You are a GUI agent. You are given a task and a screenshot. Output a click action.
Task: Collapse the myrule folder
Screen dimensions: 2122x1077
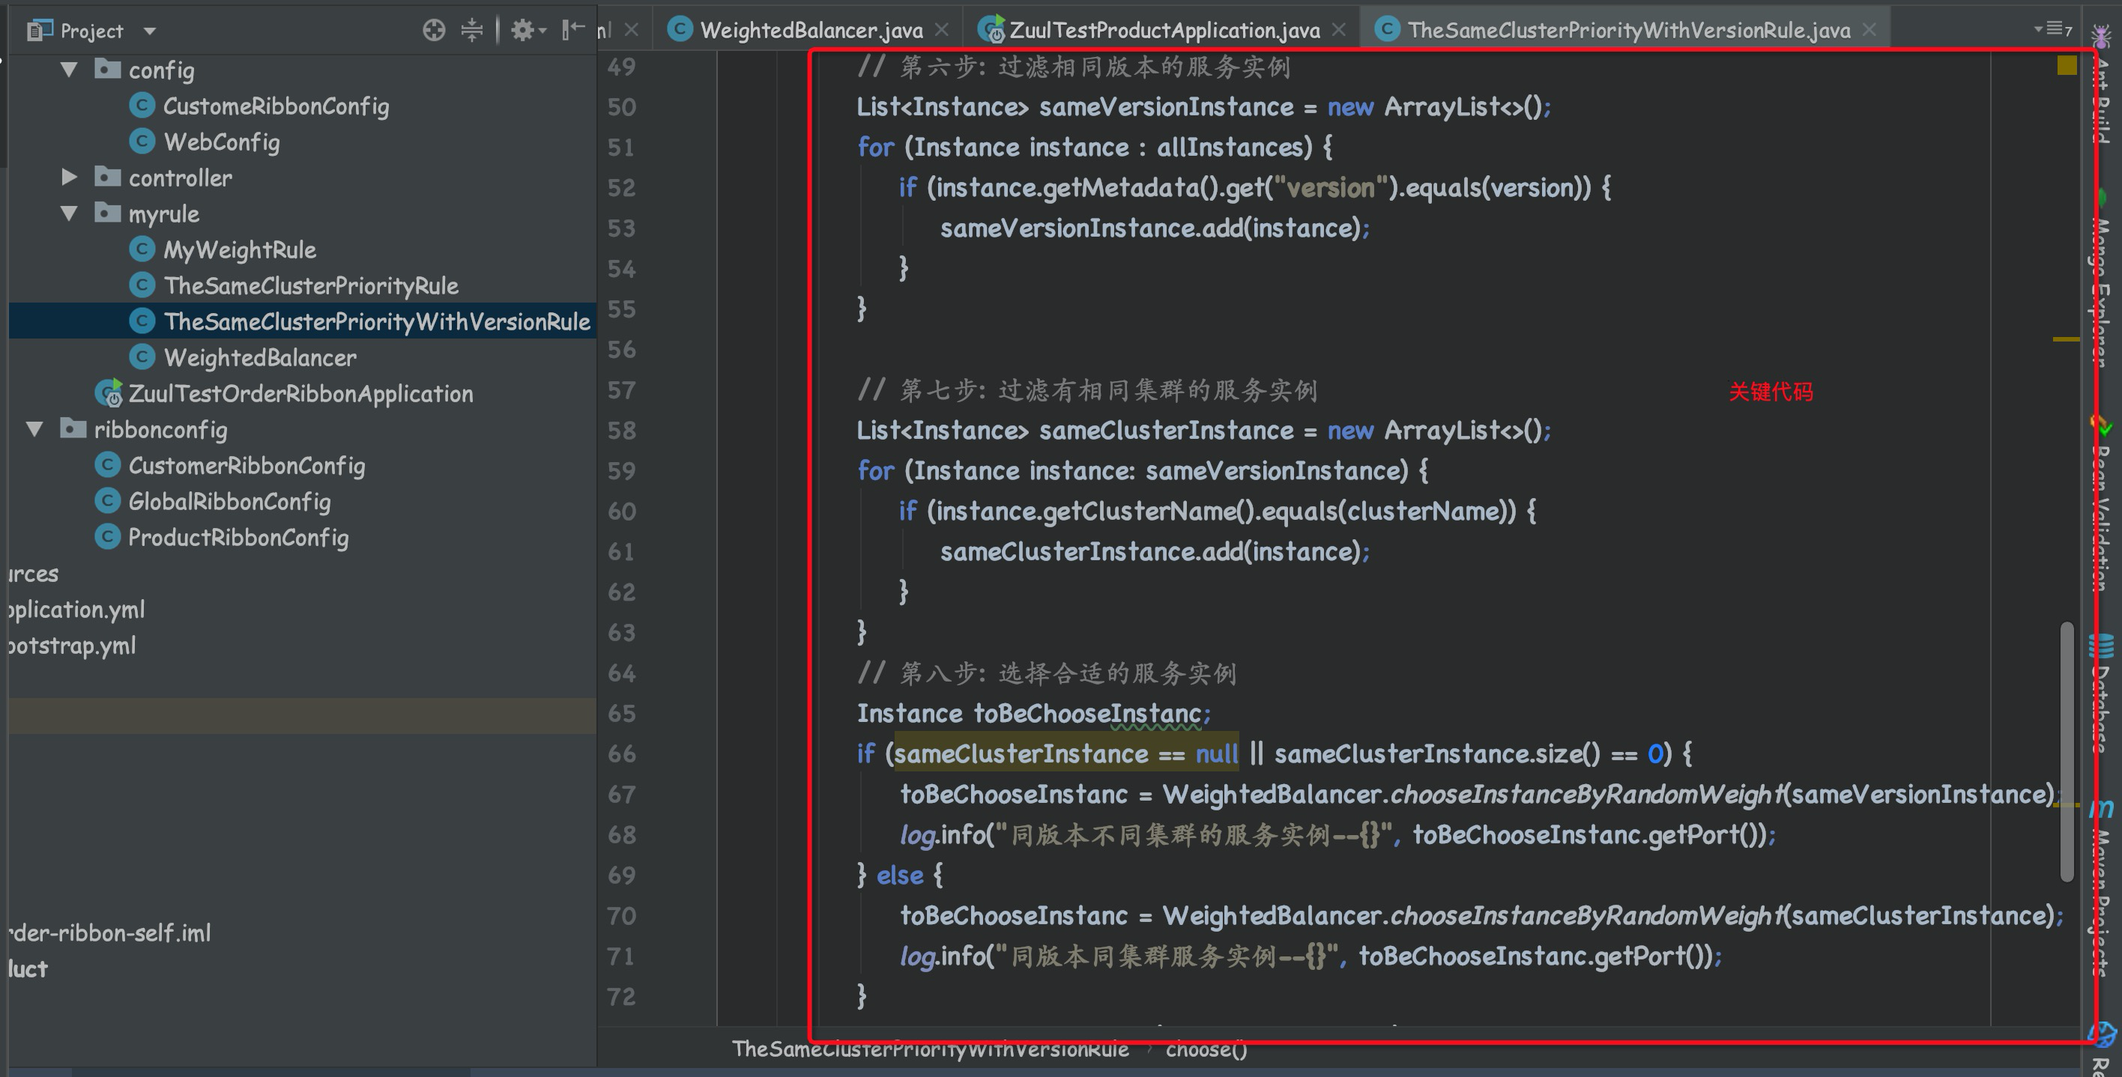(x=69, y=214)
